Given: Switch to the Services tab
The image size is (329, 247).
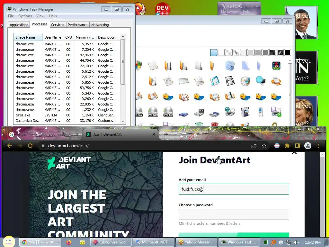Looking at the screenshot, I should 58,25.
